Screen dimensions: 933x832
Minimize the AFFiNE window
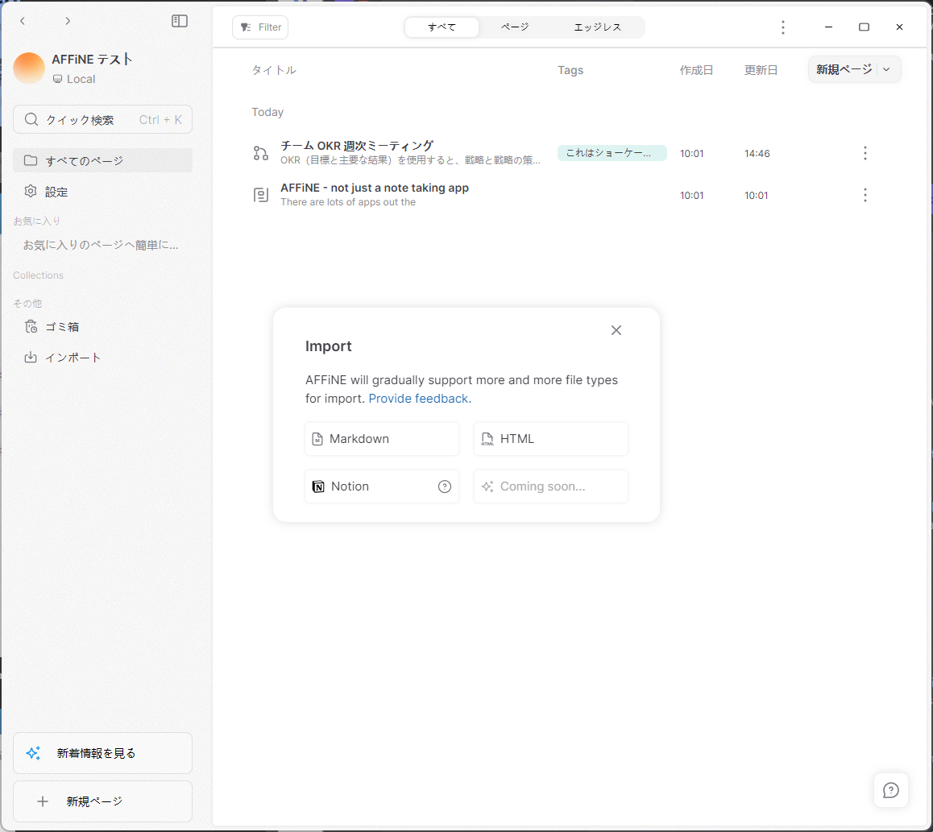click(828, 27)
